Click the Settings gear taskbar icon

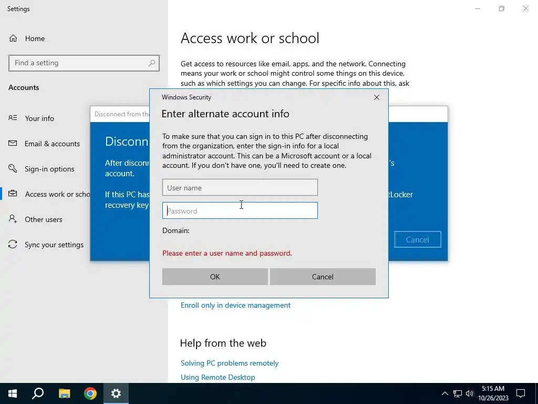click(116, 393)
